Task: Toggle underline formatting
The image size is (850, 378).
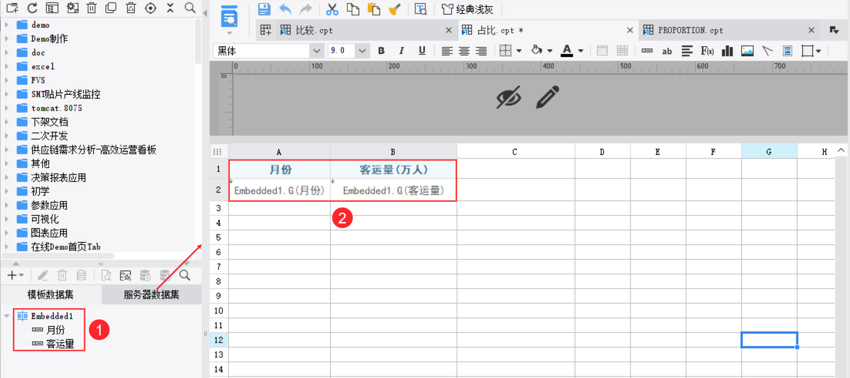Action: (422, 50)
